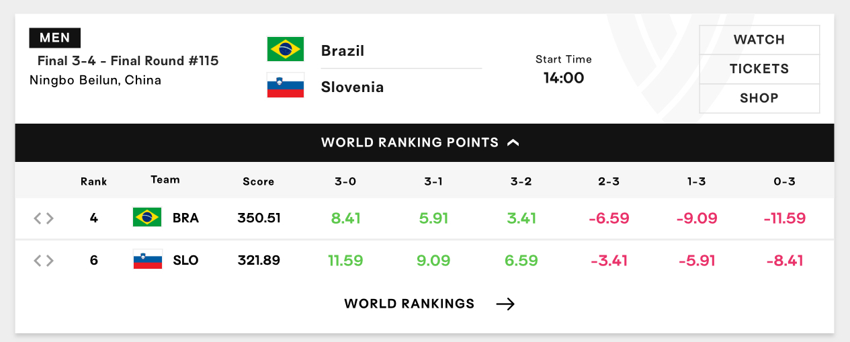
Task: Click the Slovenia flag next to the match team name
Action: pos(286,85)
